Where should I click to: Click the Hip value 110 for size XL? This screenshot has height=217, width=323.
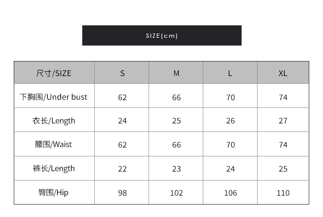[x=283, y=193]
